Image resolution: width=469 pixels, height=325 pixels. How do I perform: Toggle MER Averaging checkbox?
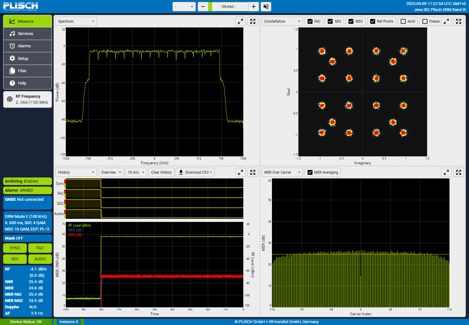click(310, 172)
